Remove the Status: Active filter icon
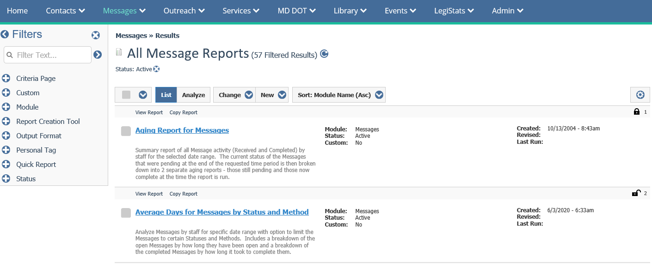This screenshot has height=264, width=652. coord(156,69)
